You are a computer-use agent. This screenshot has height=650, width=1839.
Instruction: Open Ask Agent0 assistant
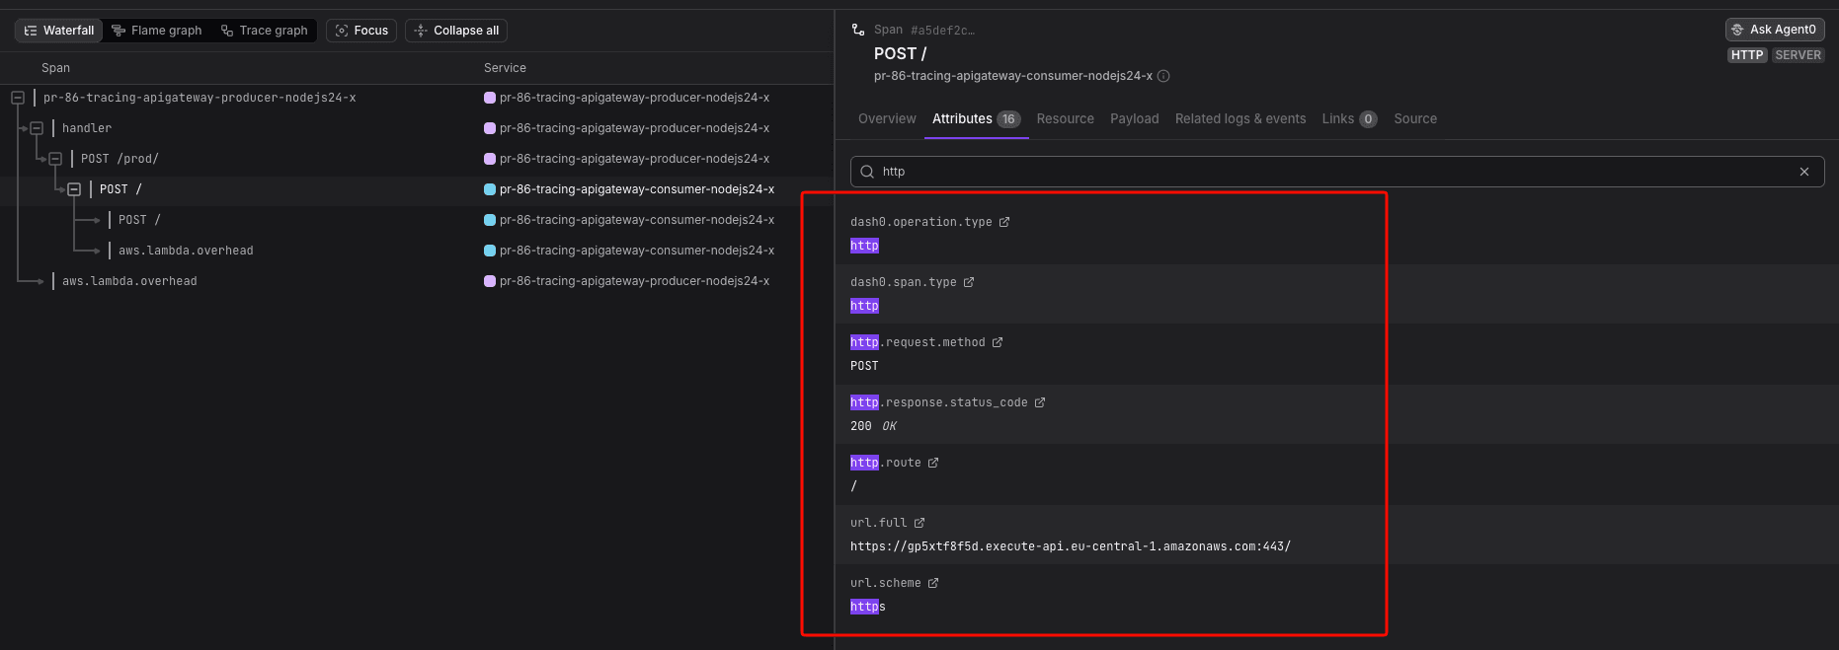pyautogui.click(x=1775, y=30)
